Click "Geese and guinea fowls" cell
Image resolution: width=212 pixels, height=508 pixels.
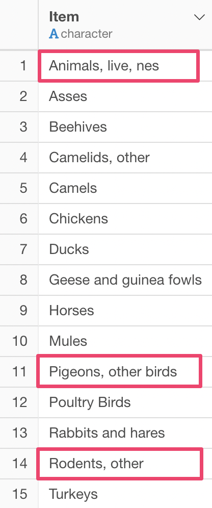pos(125,280)
